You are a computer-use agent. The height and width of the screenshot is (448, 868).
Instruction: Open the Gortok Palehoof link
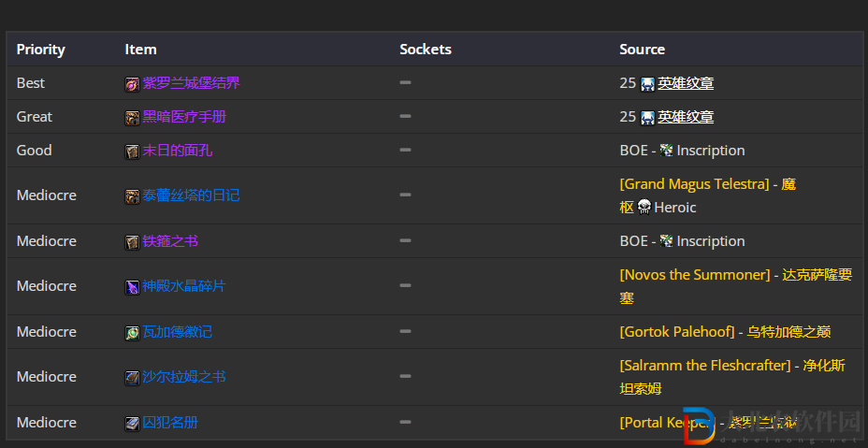pyautogui.click(x=677, y=332)
